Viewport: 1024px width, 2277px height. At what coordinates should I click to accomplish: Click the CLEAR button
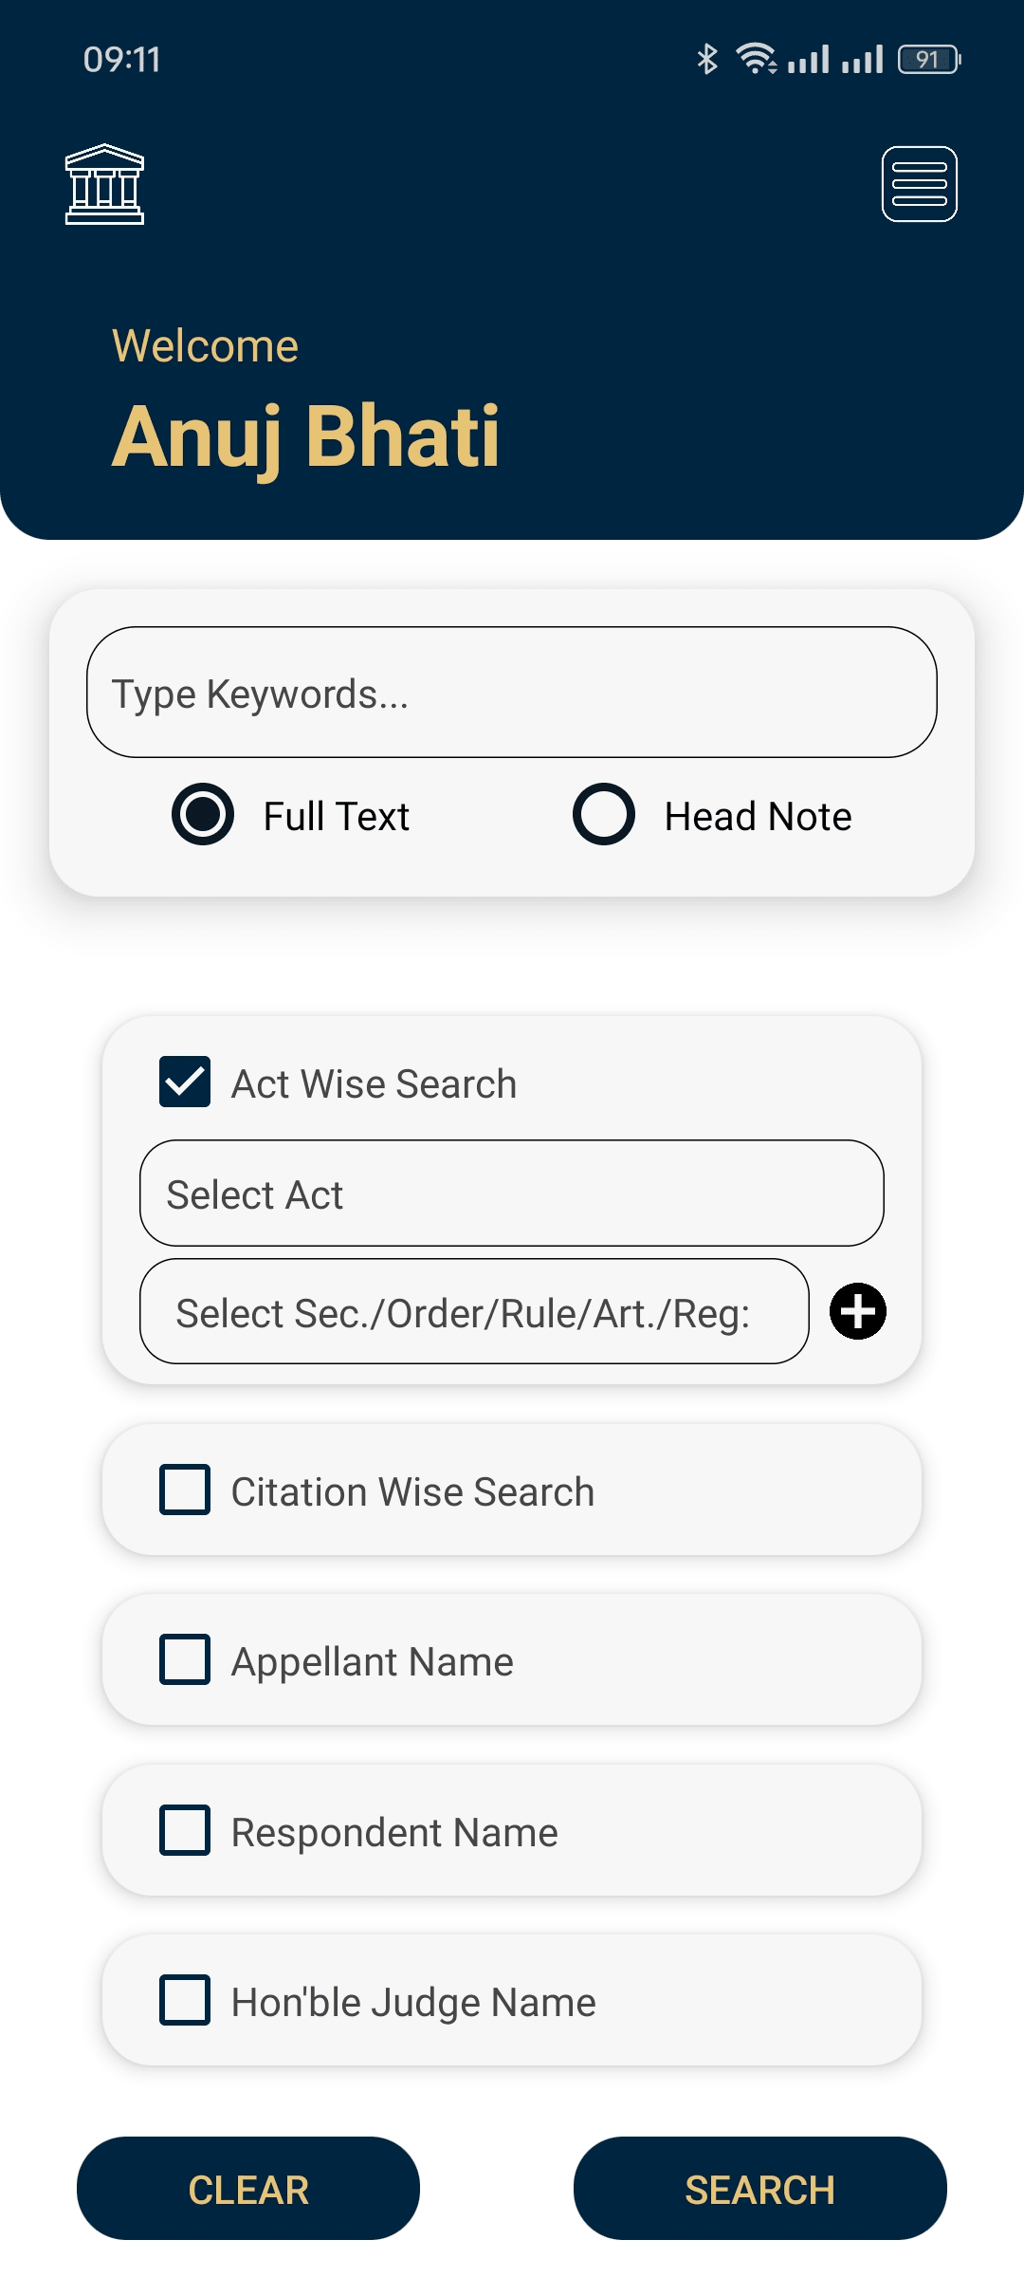(x=248, y=2189)
